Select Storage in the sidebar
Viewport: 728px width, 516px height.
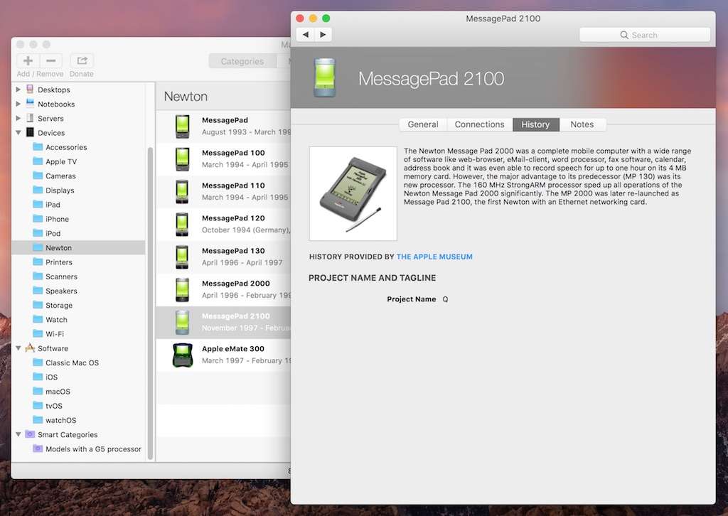(59, 305)
